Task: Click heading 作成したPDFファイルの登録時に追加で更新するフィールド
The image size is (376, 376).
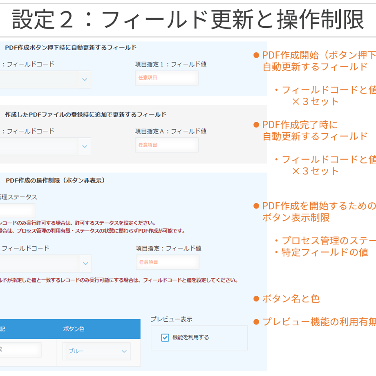Action: [85, 114]
